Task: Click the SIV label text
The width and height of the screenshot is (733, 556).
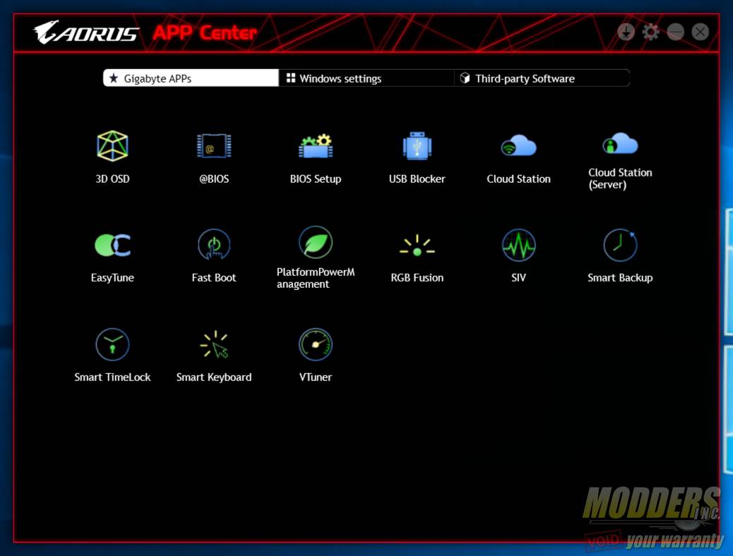Action: click(x=518, y=277)
